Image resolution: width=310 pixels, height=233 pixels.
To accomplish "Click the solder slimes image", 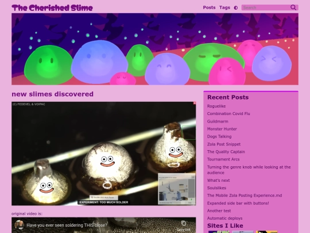I will (104, 154).
